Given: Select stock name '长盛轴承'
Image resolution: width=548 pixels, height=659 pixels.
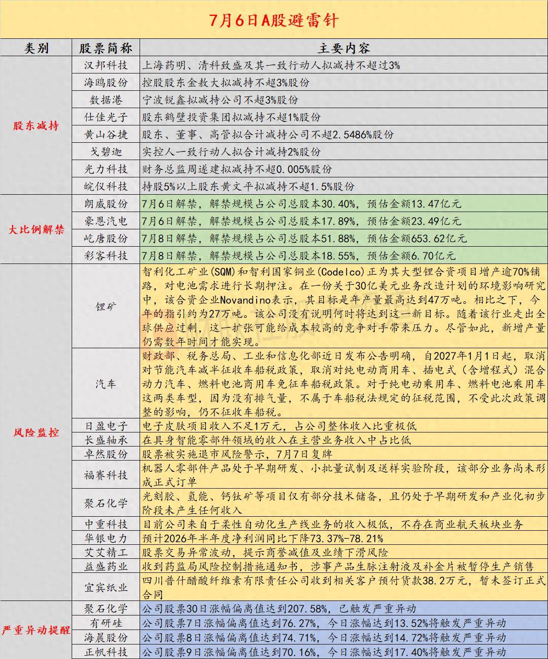Looking at the screenshot, I should 106,440.
